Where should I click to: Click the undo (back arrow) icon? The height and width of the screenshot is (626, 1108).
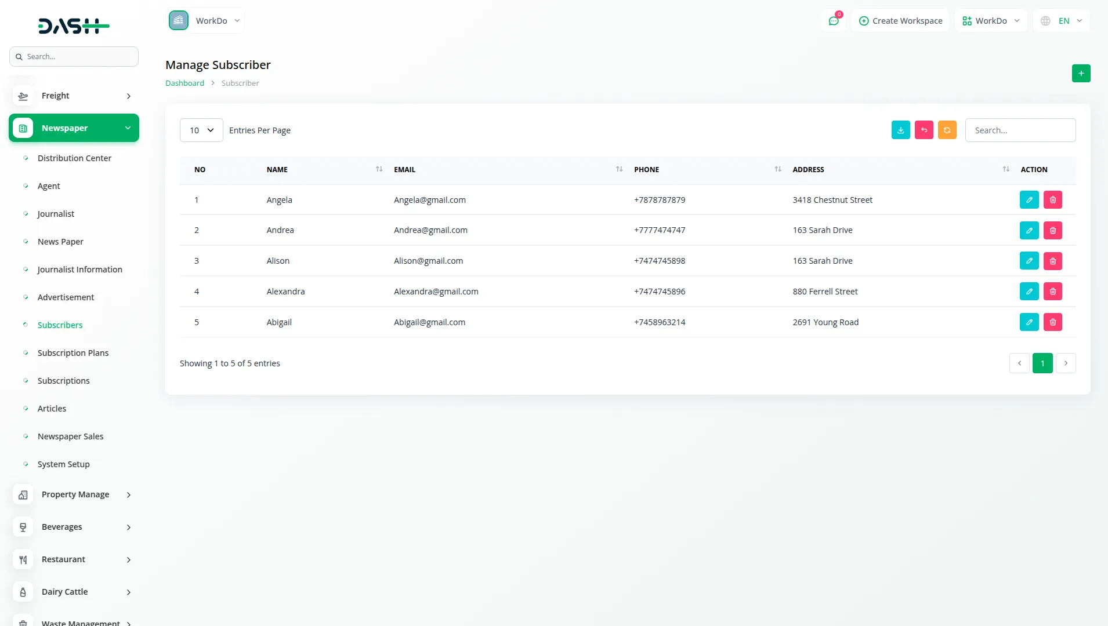tap(924, 130)
